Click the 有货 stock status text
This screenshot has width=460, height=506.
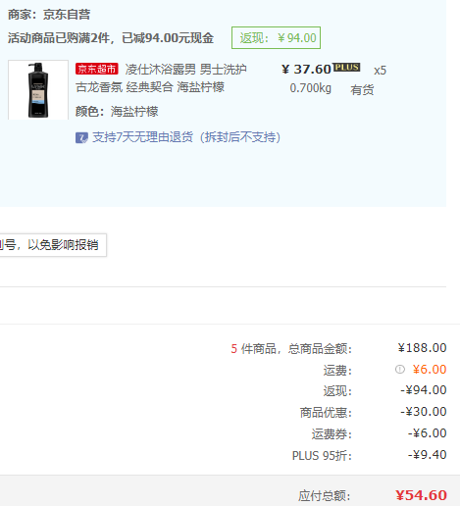[x=362, y=89]
